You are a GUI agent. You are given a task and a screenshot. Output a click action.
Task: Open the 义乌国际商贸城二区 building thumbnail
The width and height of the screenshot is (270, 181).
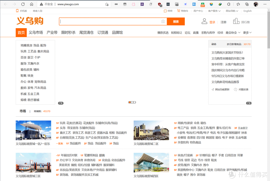[x=151, y=130]
